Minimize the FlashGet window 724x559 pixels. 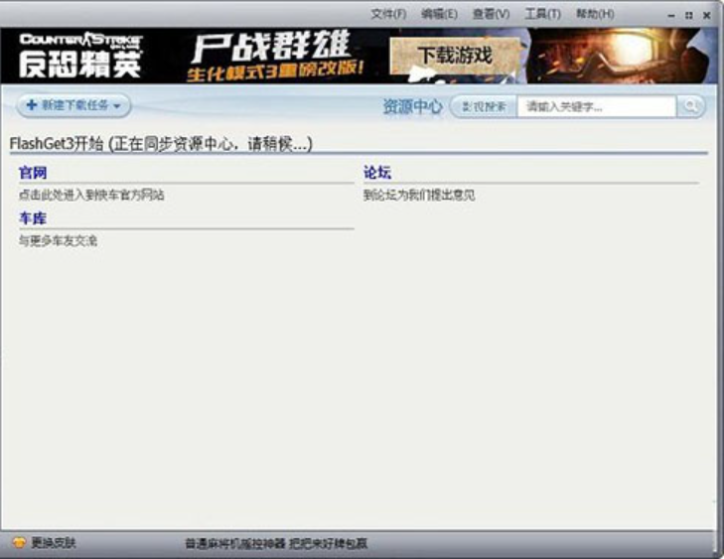pos(671,16)
